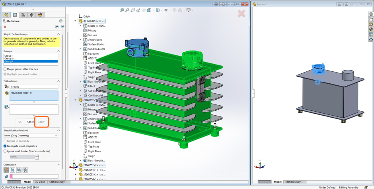Select Group1 in the Groups list

(x=9, y=56)
